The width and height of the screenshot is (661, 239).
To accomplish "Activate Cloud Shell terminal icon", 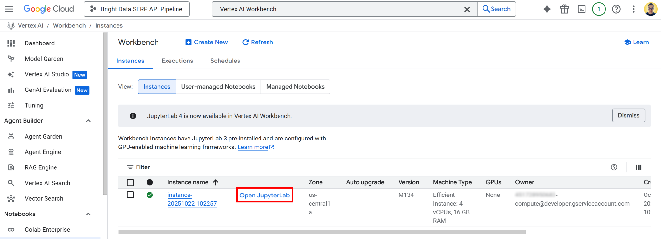I will click(582, 9).
